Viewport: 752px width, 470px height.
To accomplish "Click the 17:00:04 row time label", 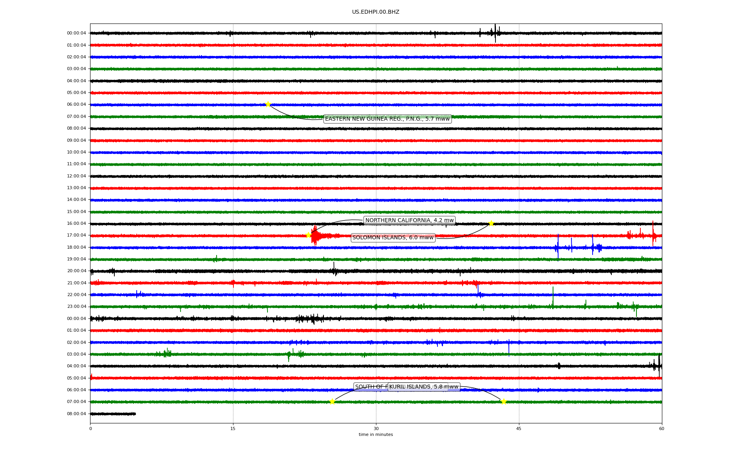I will (x=76, y=235).
